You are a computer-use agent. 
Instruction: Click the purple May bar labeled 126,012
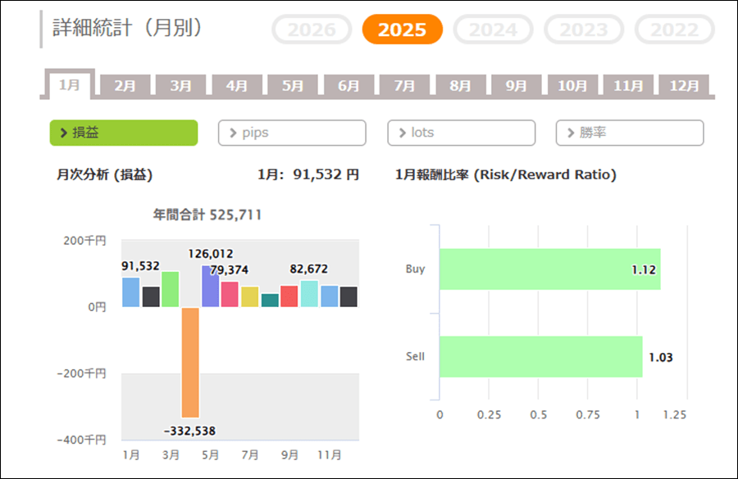[210, 287]
